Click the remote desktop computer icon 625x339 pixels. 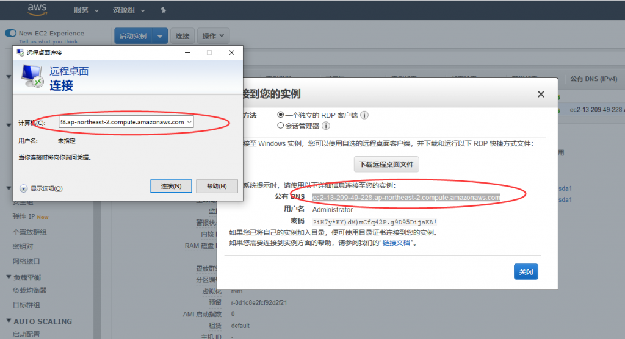(x=32, y=77)
